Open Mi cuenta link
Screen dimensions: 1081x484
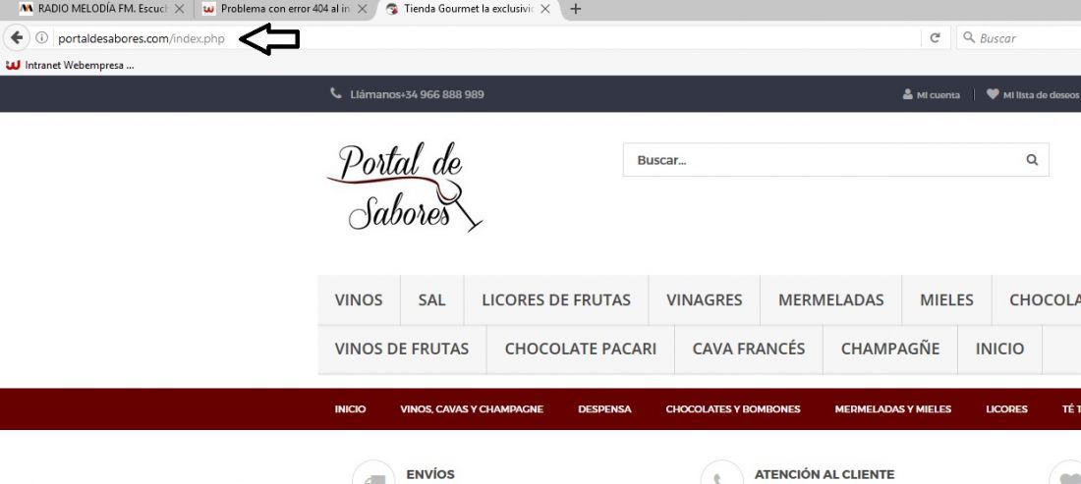tap(931, 94)
